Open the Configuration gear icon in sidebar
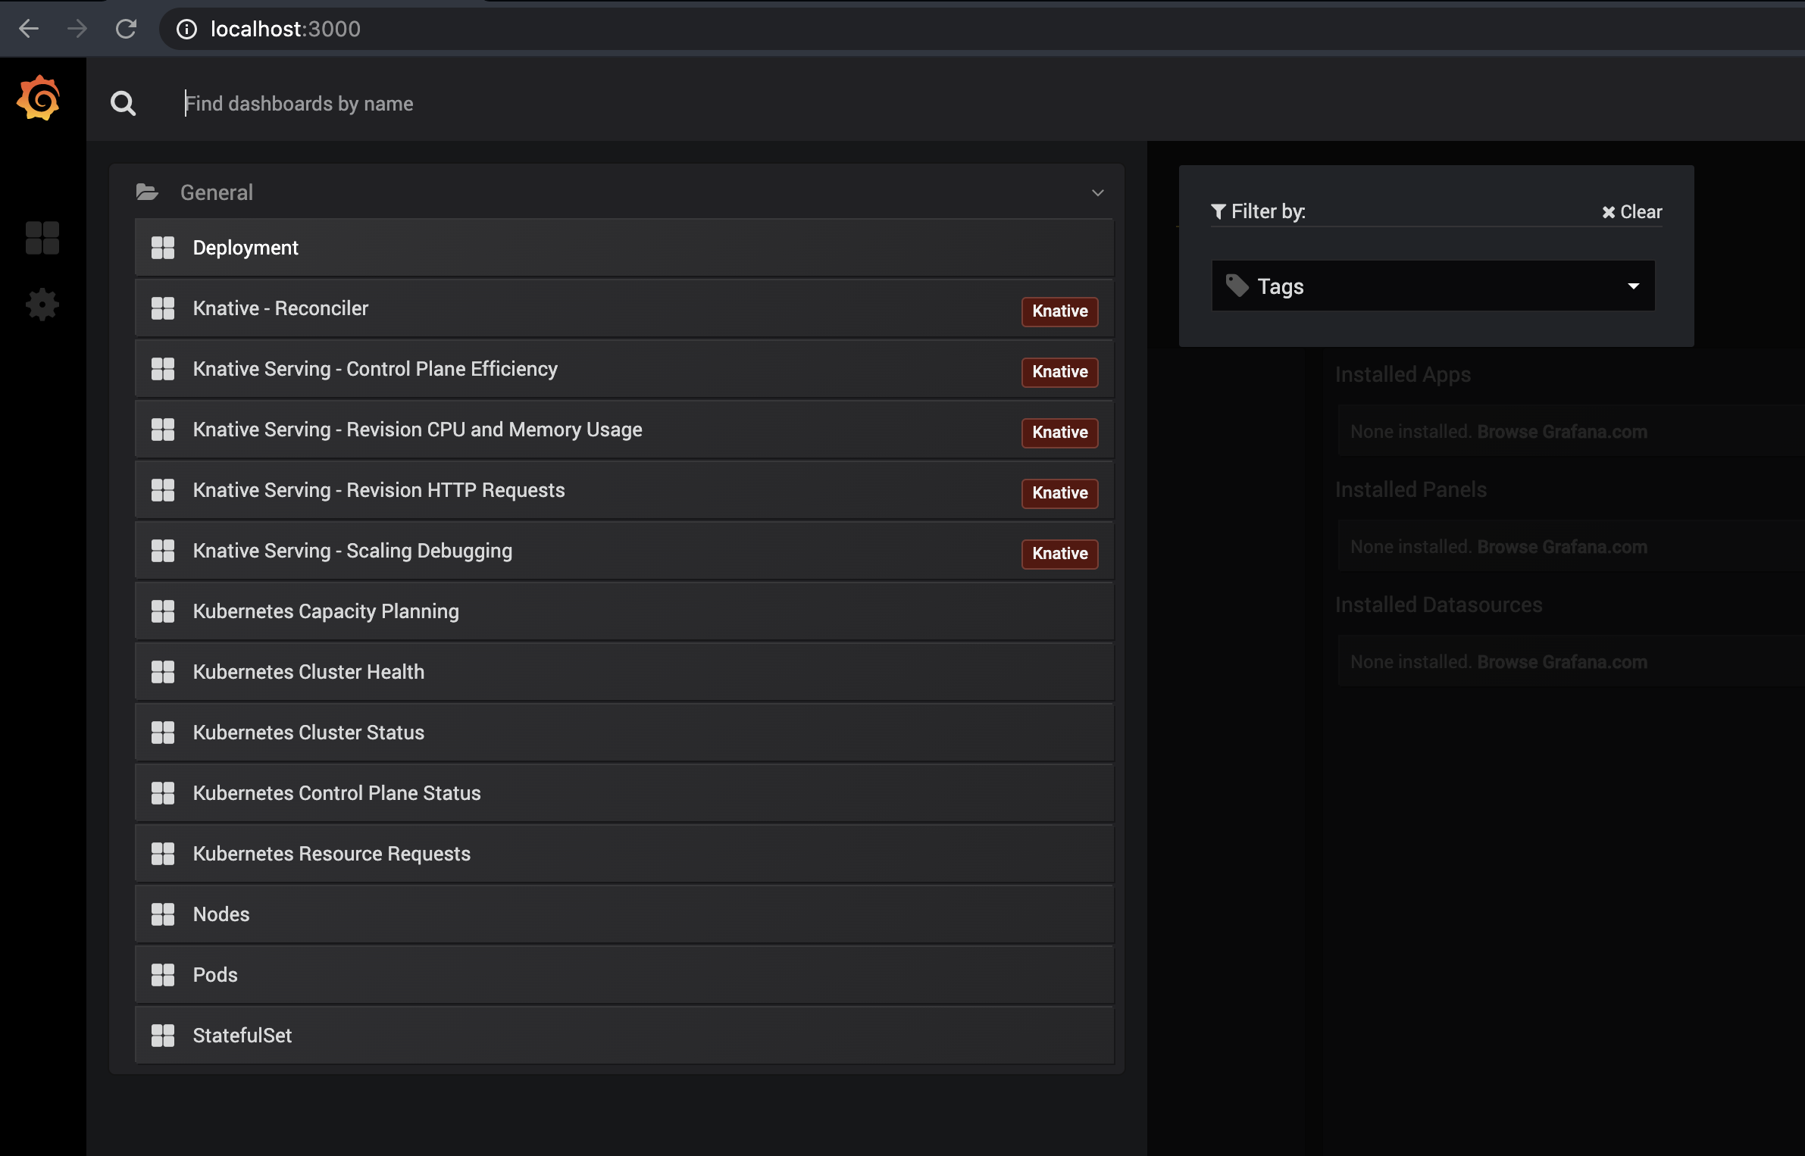This screenshot has height=1156, width=1805. pyautogui.click(x=42, y=305)
